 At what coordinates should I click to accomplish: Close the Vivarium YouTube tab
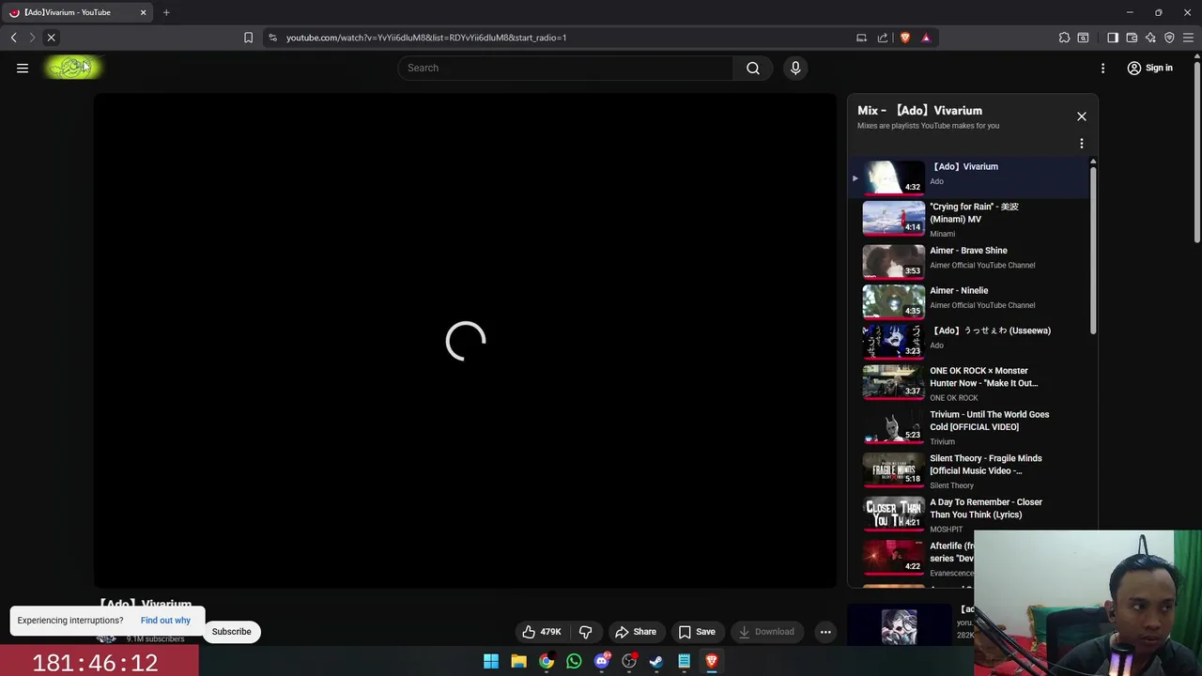(143, 12)
